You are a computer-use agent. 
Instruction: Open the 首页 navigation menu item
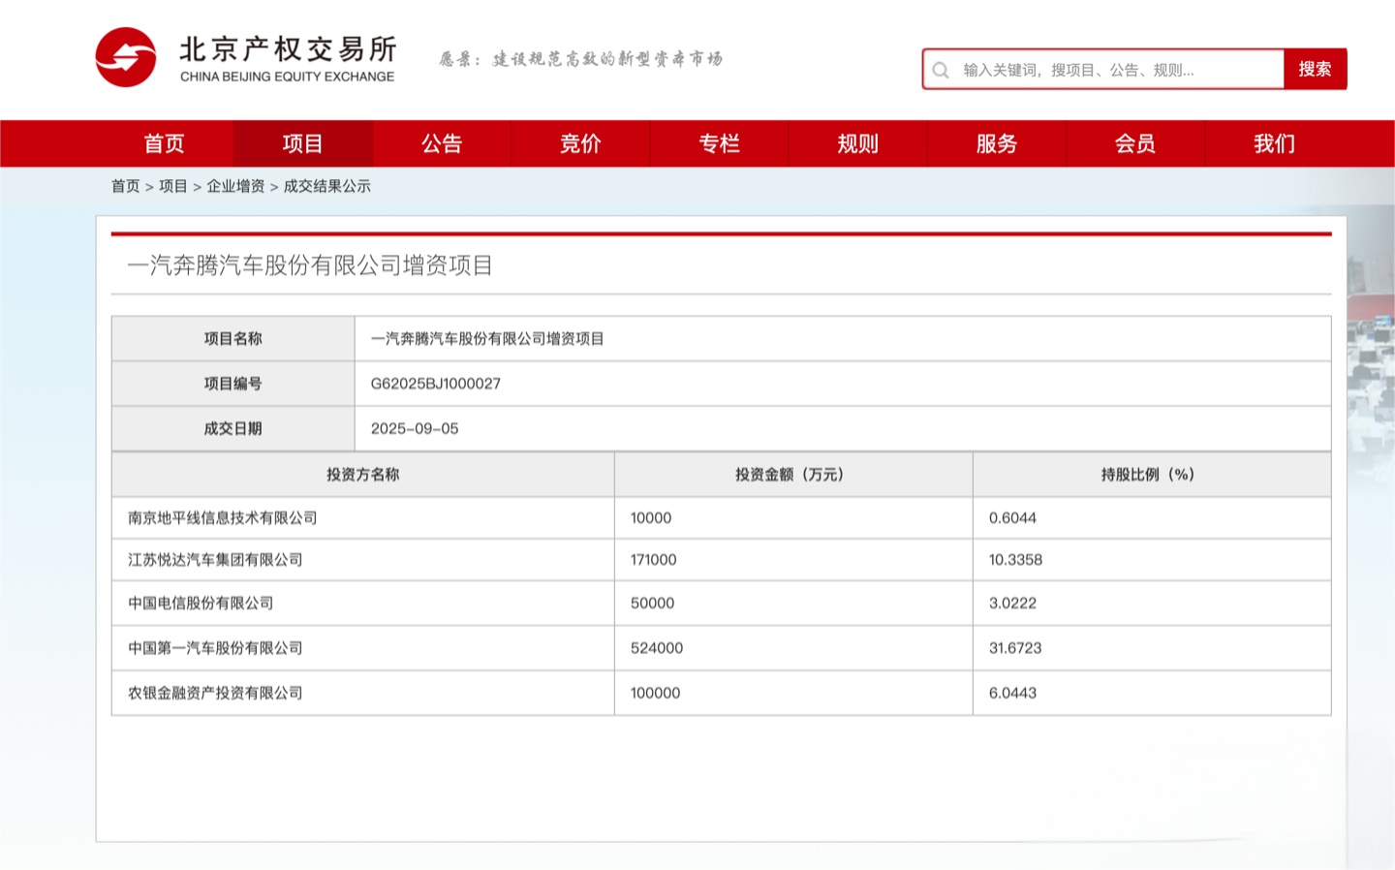(x=164, y=143)
